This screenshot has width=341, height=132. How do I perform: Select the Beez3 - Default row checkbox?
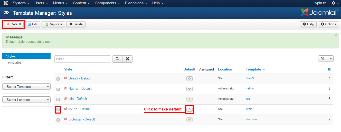58,79
